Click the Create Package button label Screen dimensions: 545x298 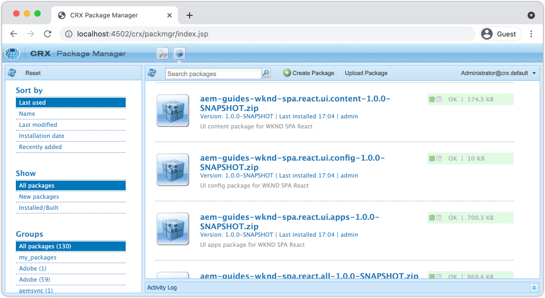point(313,73)
